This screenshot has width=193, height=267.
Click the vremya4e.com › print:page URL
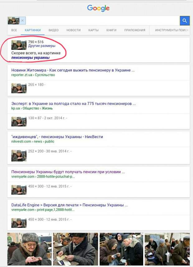(43, 210)
